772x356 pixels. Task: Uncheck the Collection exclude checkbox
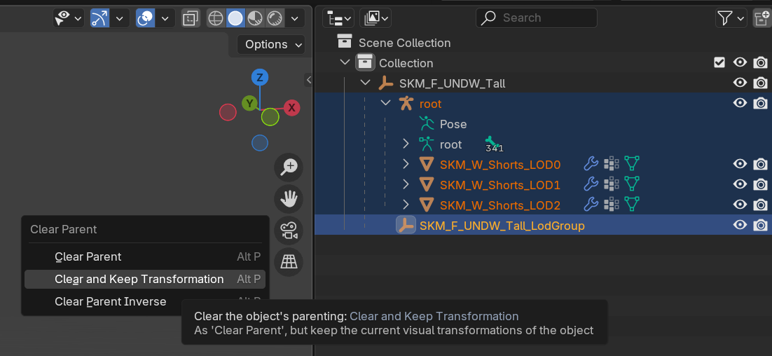point(719,62)
